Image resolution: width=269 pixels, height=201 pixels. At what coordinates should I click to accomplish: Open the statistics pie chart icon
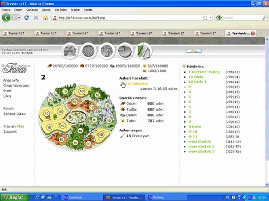click(x=125, y=51)
